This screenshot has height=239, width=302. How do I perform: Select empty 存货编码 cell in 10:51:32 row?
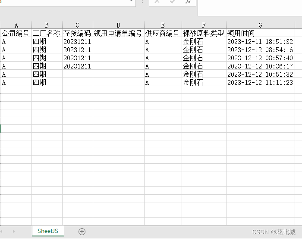(77, 74)
